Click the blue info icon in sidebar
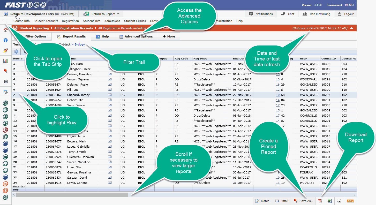The width and height of the screenshot is (376, 205). coord(5,40)
